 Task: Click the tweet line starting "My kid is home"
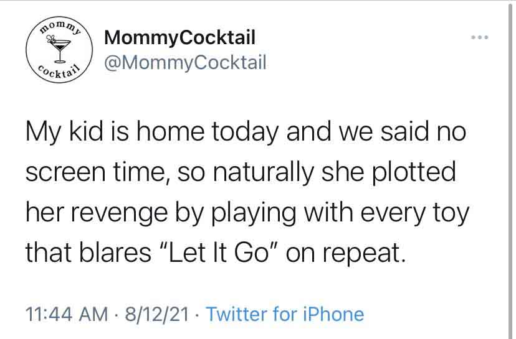(x=246, y=132)
